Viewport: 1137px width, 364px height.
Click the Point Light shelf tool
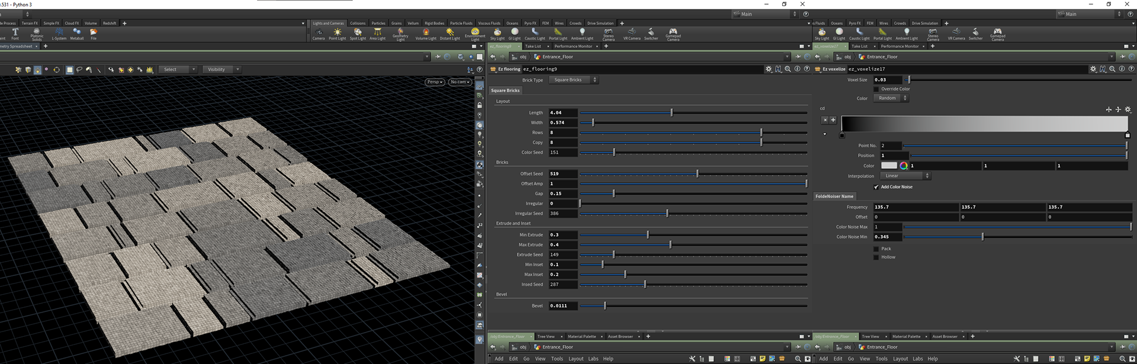click(337, 34)
